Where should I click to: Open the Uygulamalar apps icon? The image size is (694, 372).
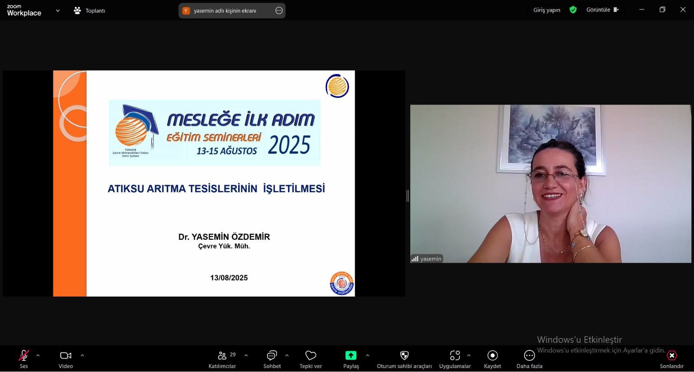(x=455, y=356)
